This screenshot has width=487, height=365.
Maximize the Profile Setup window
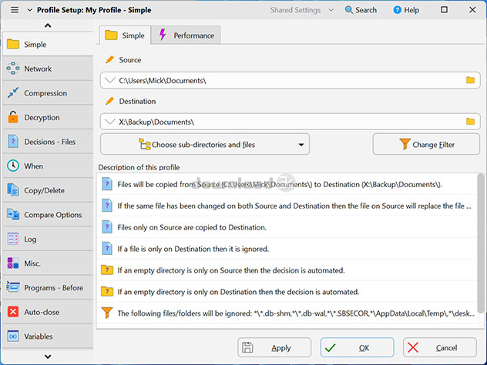(x=444, y=9)
